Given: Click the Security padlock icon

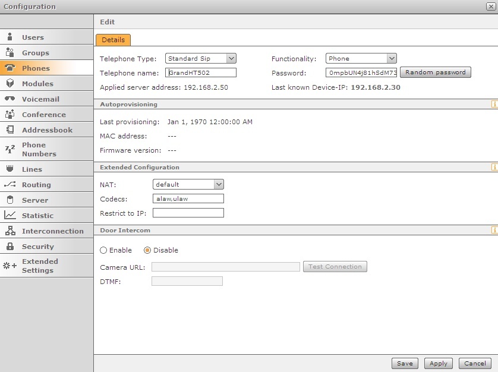Looking at the screenshot, I should pos(10,246).
